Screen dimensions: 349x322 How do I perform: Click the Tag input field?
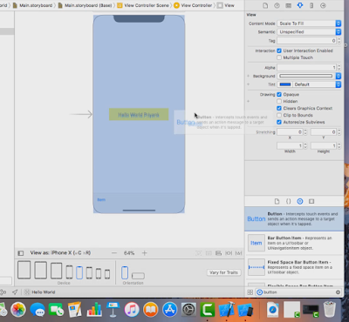point(307,41)
